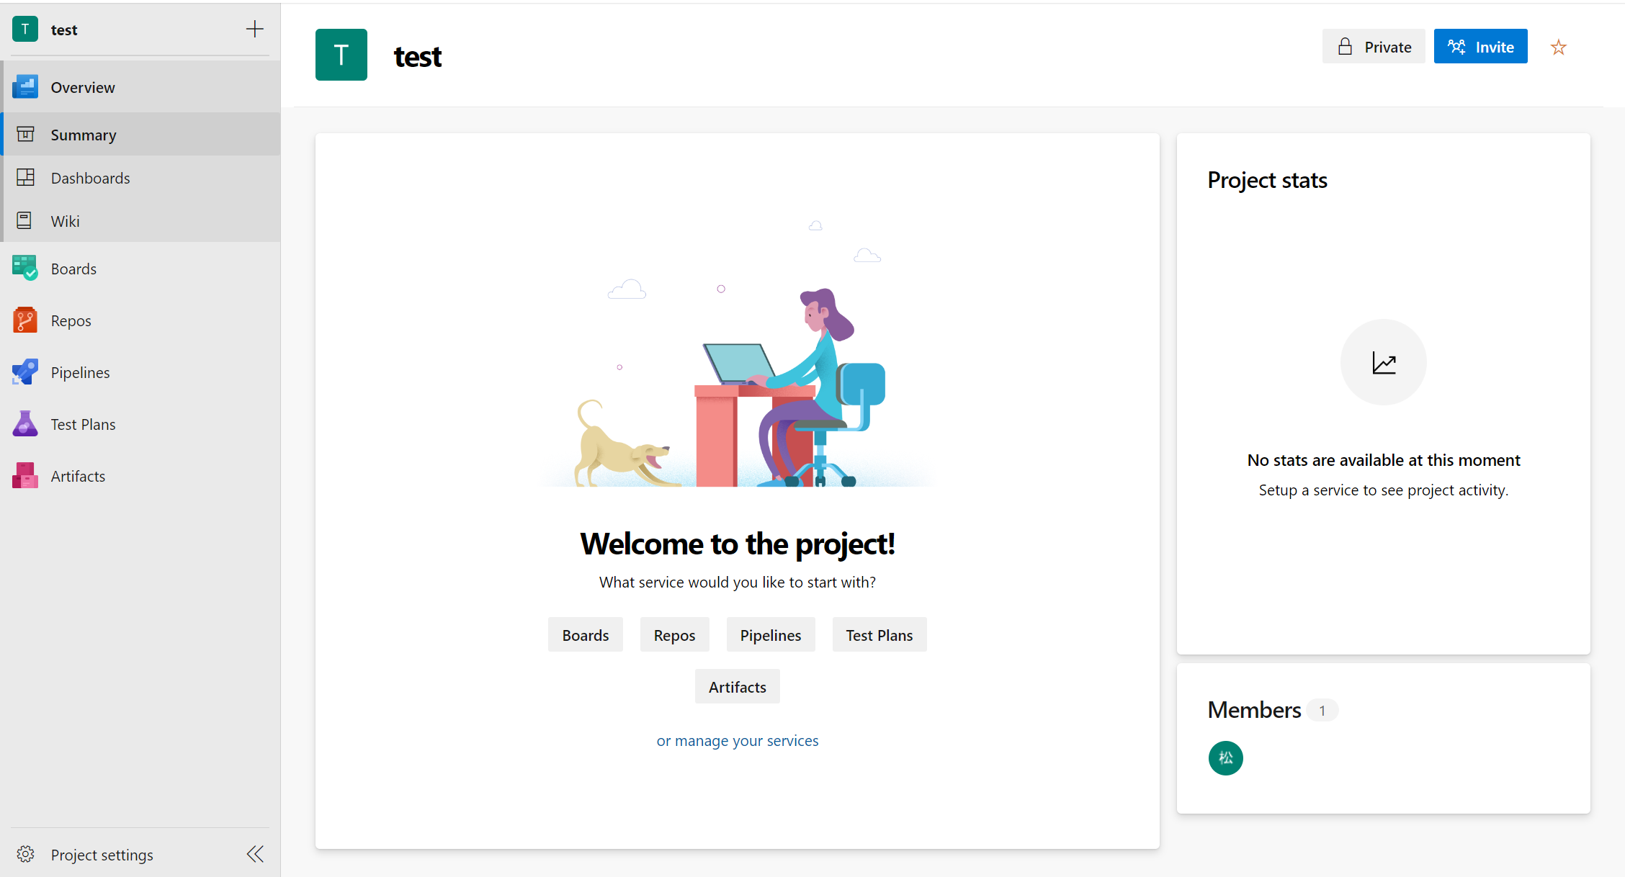Open the Pipelines rocket icon

click(x=25, y=372)
